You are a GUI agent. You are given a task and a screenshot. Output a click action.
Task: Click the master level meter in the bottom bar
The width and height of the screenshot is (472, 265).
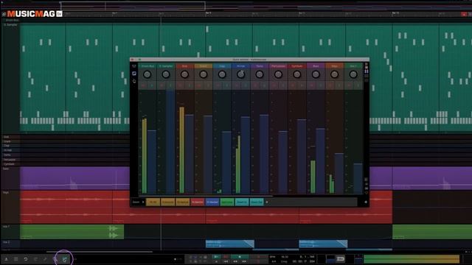(412, 259)
